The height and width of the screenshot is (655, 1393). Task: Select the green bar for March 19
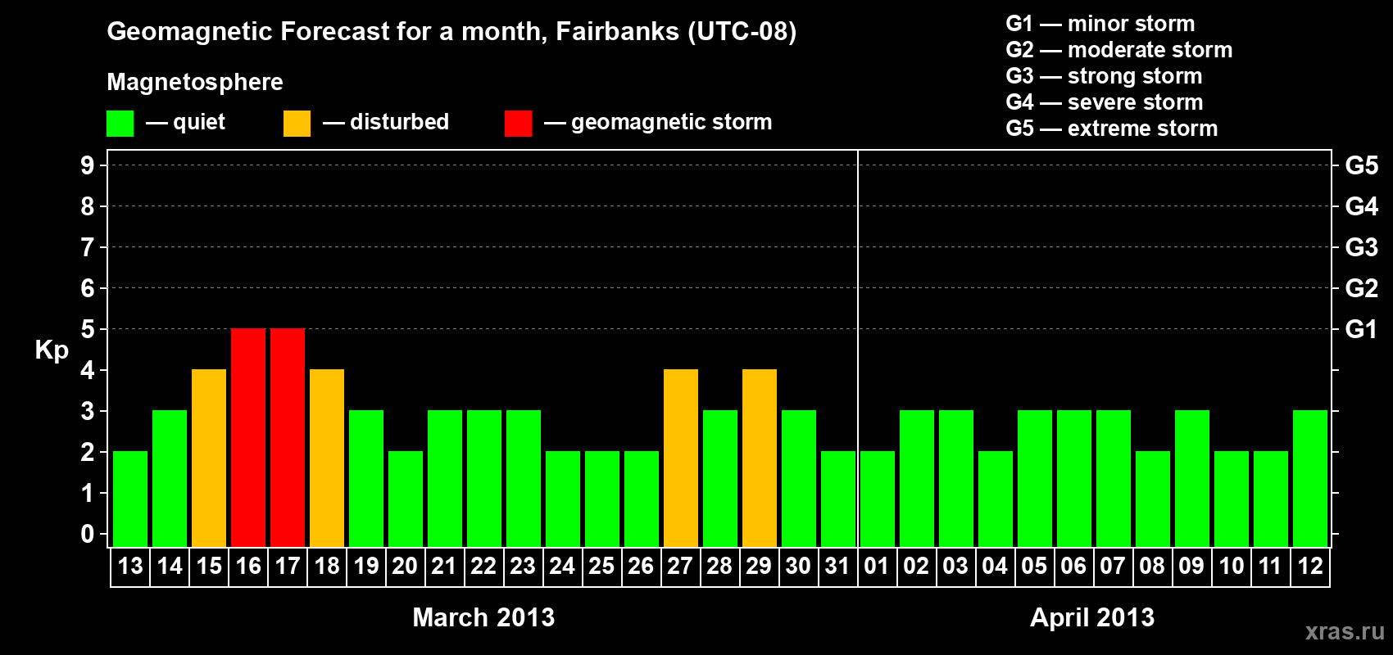(366, 479)
